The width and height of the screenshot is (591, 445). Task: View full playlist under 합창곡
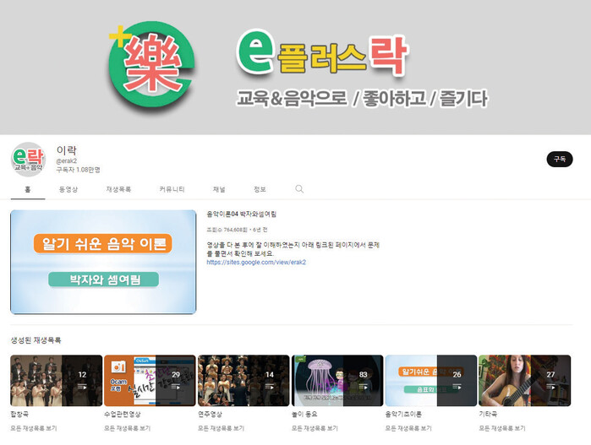click(34, 428)
